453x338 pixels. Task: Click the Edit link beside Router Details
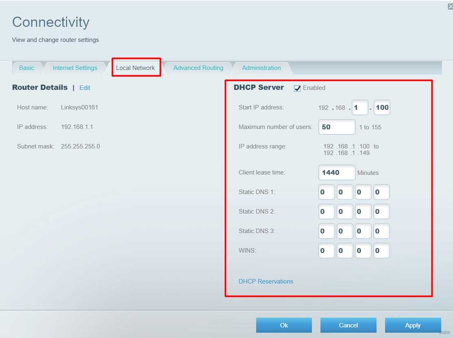85,88
